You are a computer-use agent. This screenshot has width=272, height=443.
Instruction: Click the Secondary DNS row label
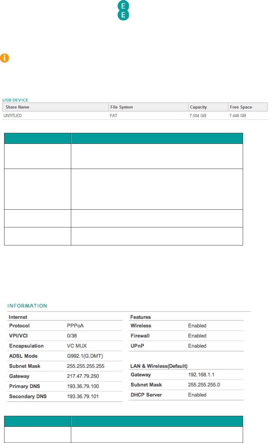click(28, 396)
